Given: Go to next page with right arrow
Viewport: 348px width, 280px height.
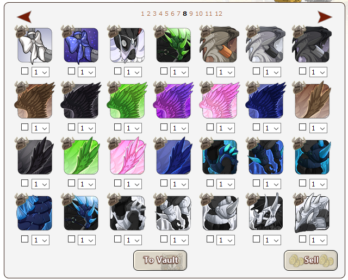Looking at the screenshot, I should click(x=325, y=17).
